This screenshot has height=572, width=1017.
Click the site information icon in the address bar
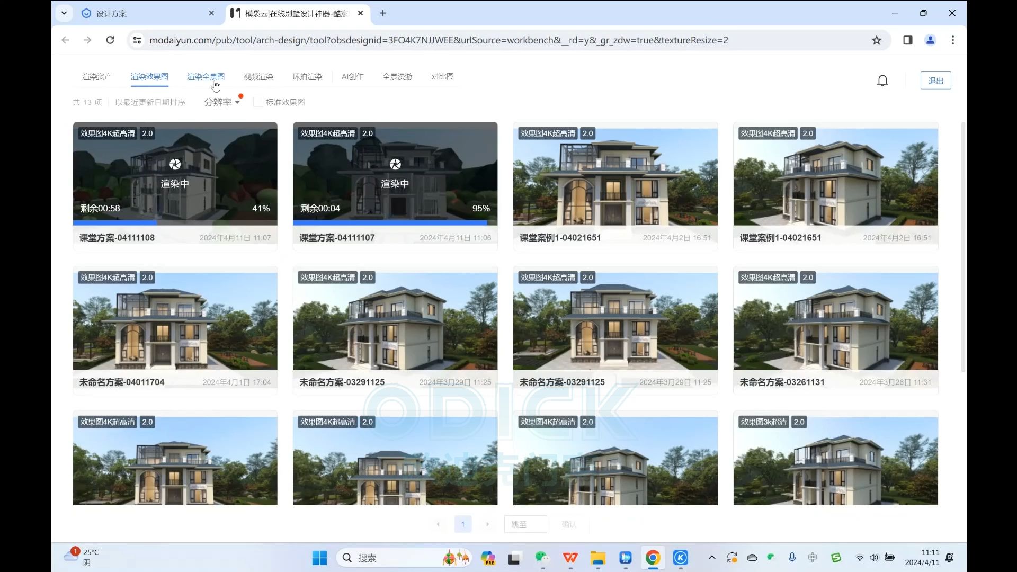click(x=137, y=40)
